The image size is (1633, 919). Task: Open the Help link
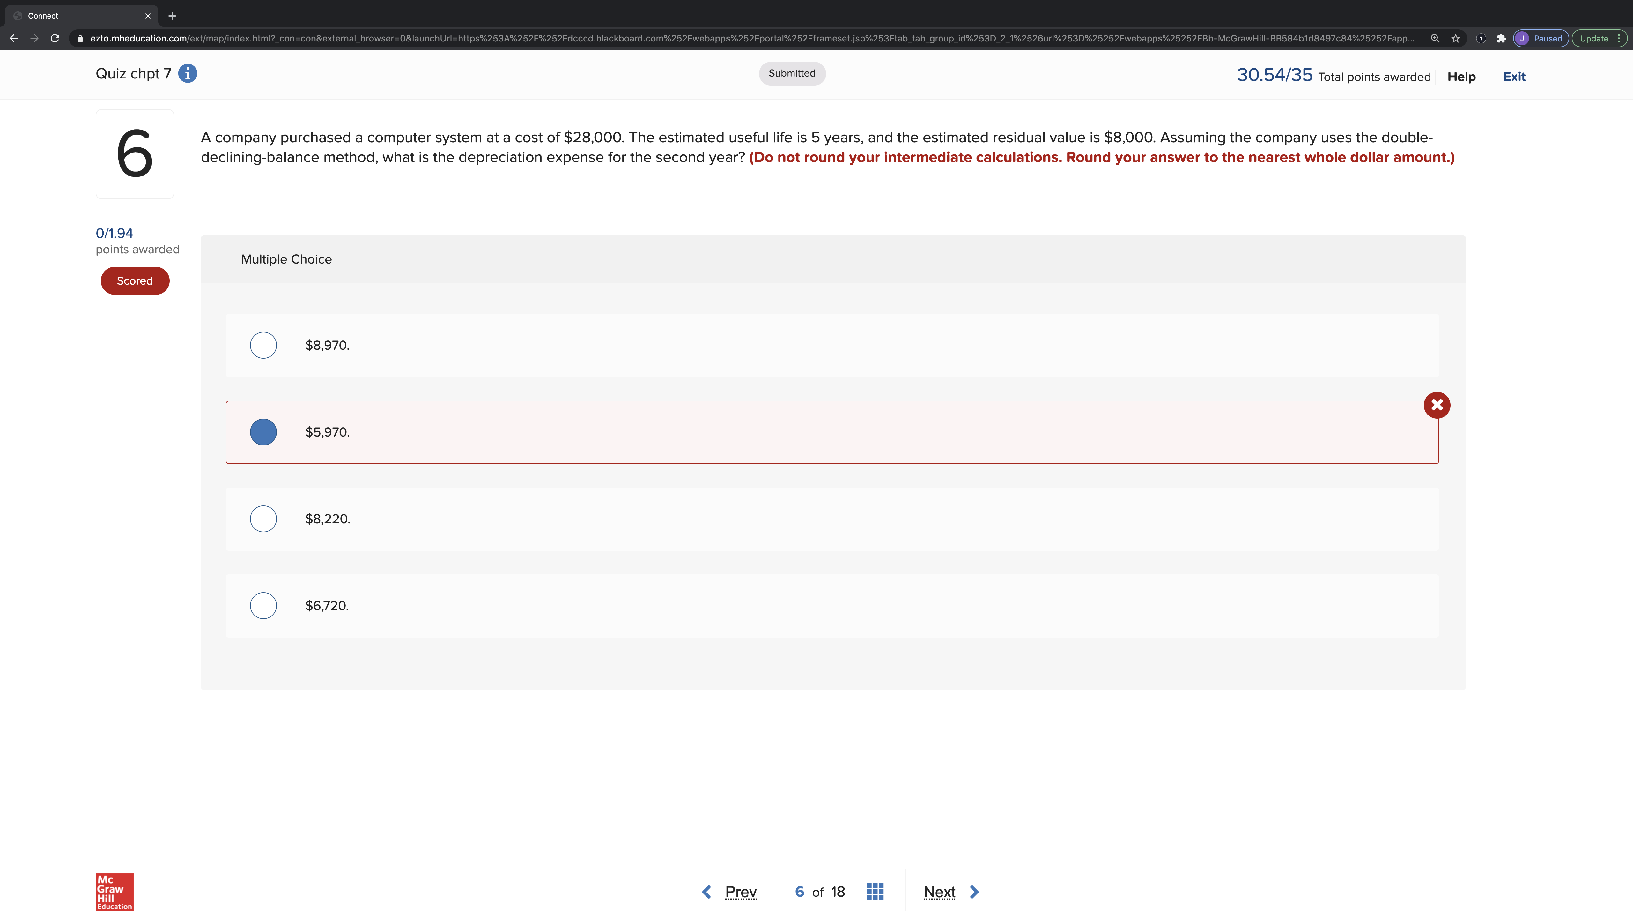(x=1461, y=77)
